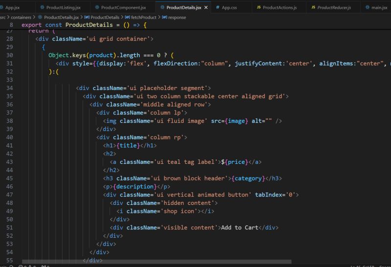Click the JS icon on ProductReducer.js tab

tap(313, 7)
